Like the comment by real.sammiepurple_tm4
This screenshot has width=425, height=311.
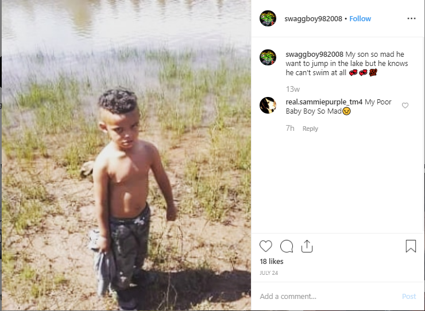[x=405, y=106]
